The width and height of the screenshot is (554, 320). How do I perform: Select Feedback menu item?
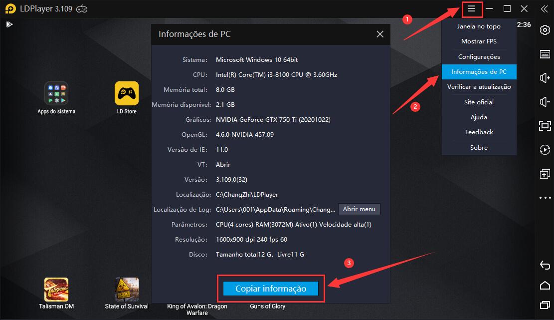coord(479,132)
